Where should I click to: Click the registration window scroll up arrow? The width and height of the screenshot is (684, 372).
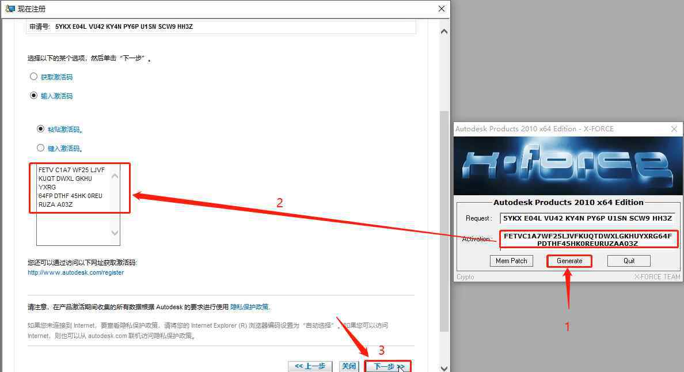[x=444, y=32]
